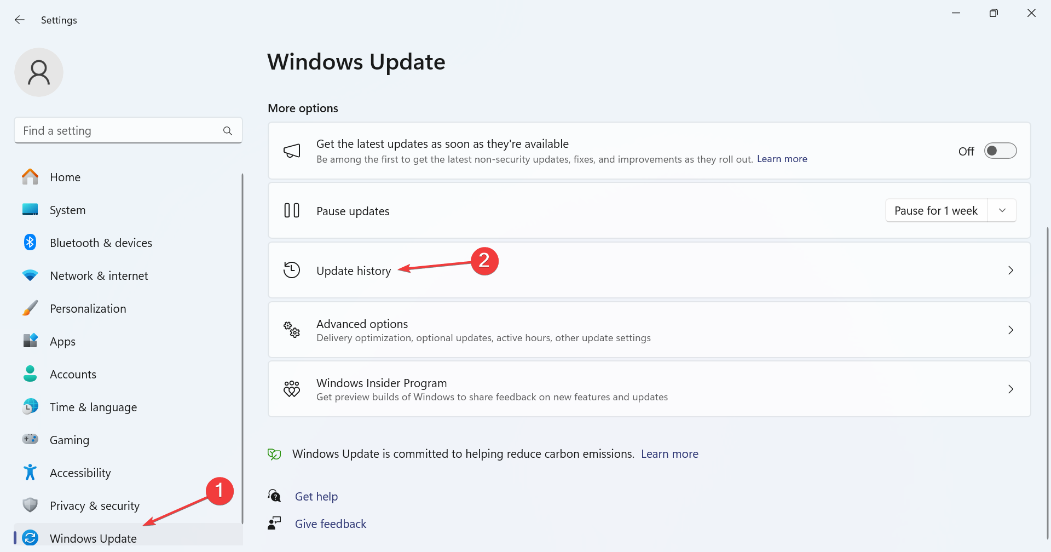Click the Time & language globe icon
Screen dimensions: 1051x552
tap(30, 407)
